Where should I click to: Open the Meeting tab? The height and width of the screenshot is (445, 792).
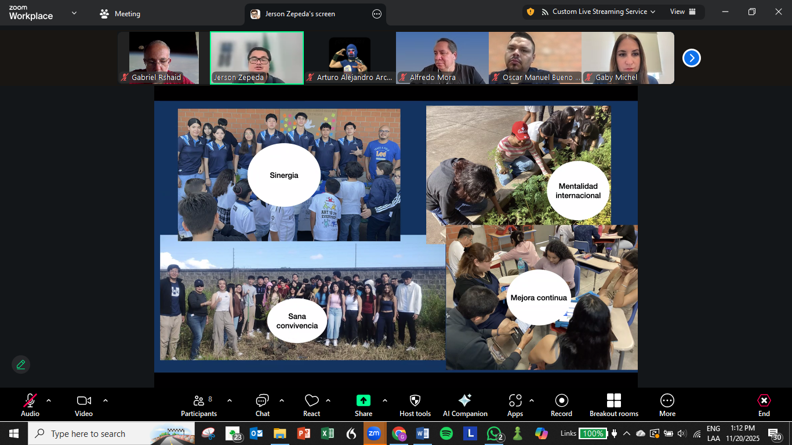click(121, 14)
